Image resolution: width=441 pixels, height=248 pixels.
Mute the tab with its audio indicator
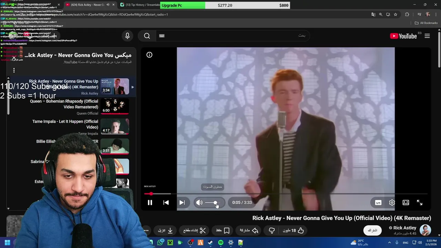(x=108, y=5)
